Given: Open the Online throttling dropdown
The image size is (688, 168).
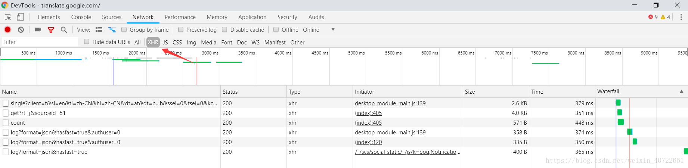Looking at the screenshot, I should 319,30.
